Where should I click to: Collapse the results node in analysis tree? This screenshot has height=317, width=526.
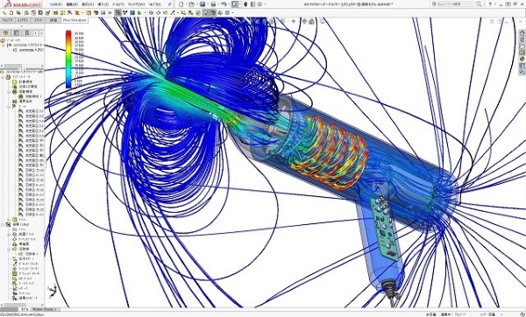coord(4,224)
